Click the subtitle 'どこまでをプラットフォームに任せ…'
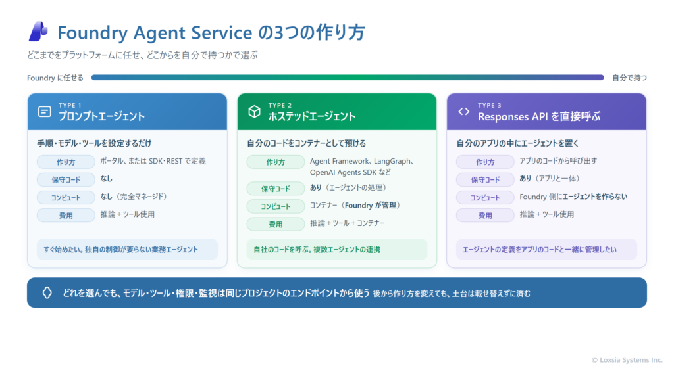 [142, 55]
